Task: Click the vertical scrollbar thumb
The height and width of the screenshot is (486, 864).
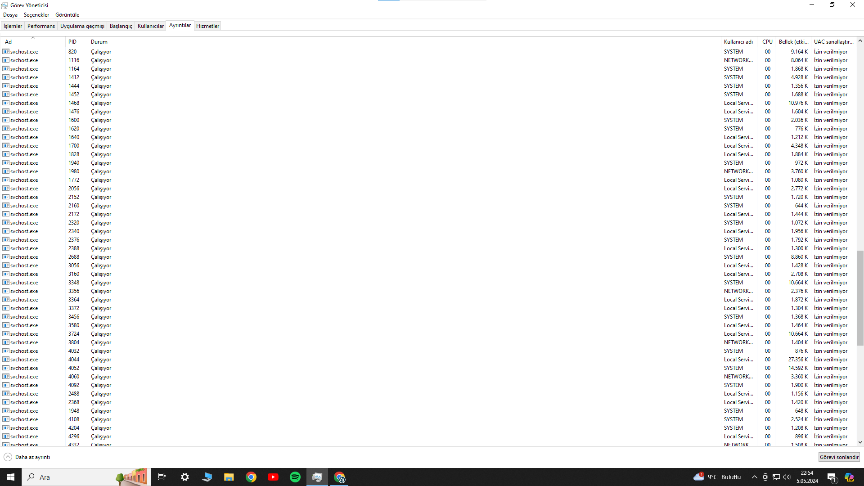Action: [860, 297]
